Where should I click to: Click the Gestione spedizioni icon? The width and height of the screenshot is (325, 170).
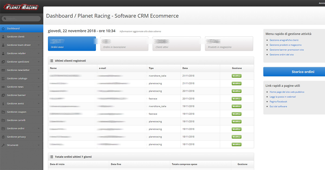[x=3, y=62]
